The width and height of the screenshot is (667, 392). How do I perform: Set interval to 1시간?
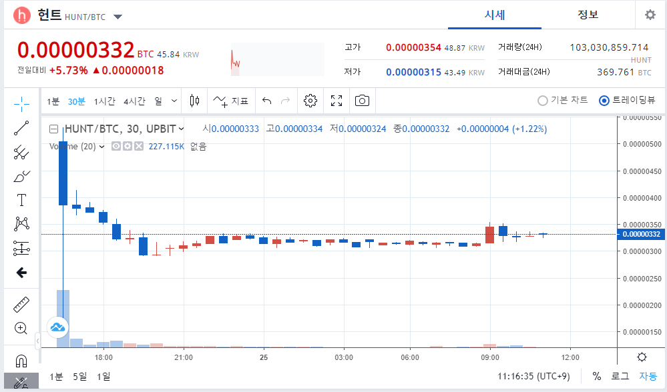(x=105, y=101)
